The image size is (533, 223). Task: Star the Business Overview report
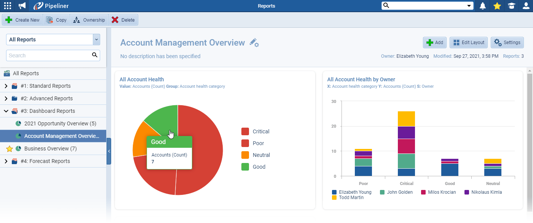coord(10,148)
